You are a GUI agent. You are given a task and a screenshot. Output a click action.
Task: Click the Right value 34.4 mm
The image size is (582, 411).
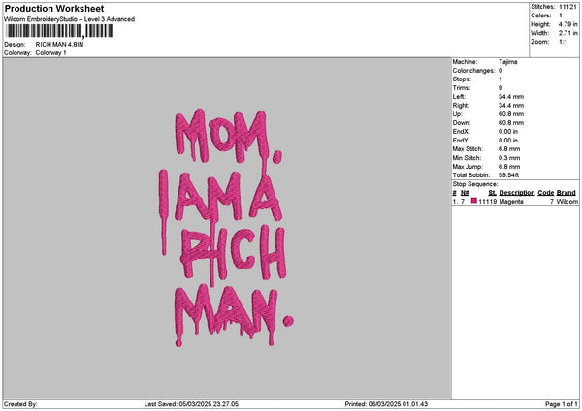[511, 106]
